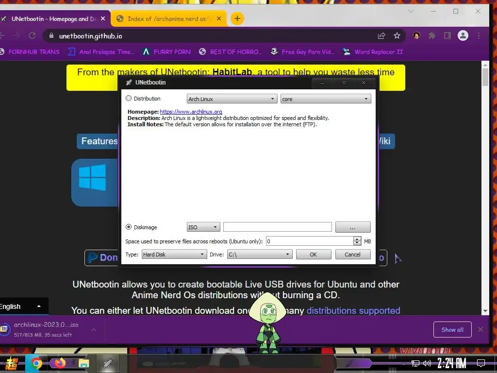Click Show all downloads
This screenshot has width=497, height=373.
click(x=452, y=330)
